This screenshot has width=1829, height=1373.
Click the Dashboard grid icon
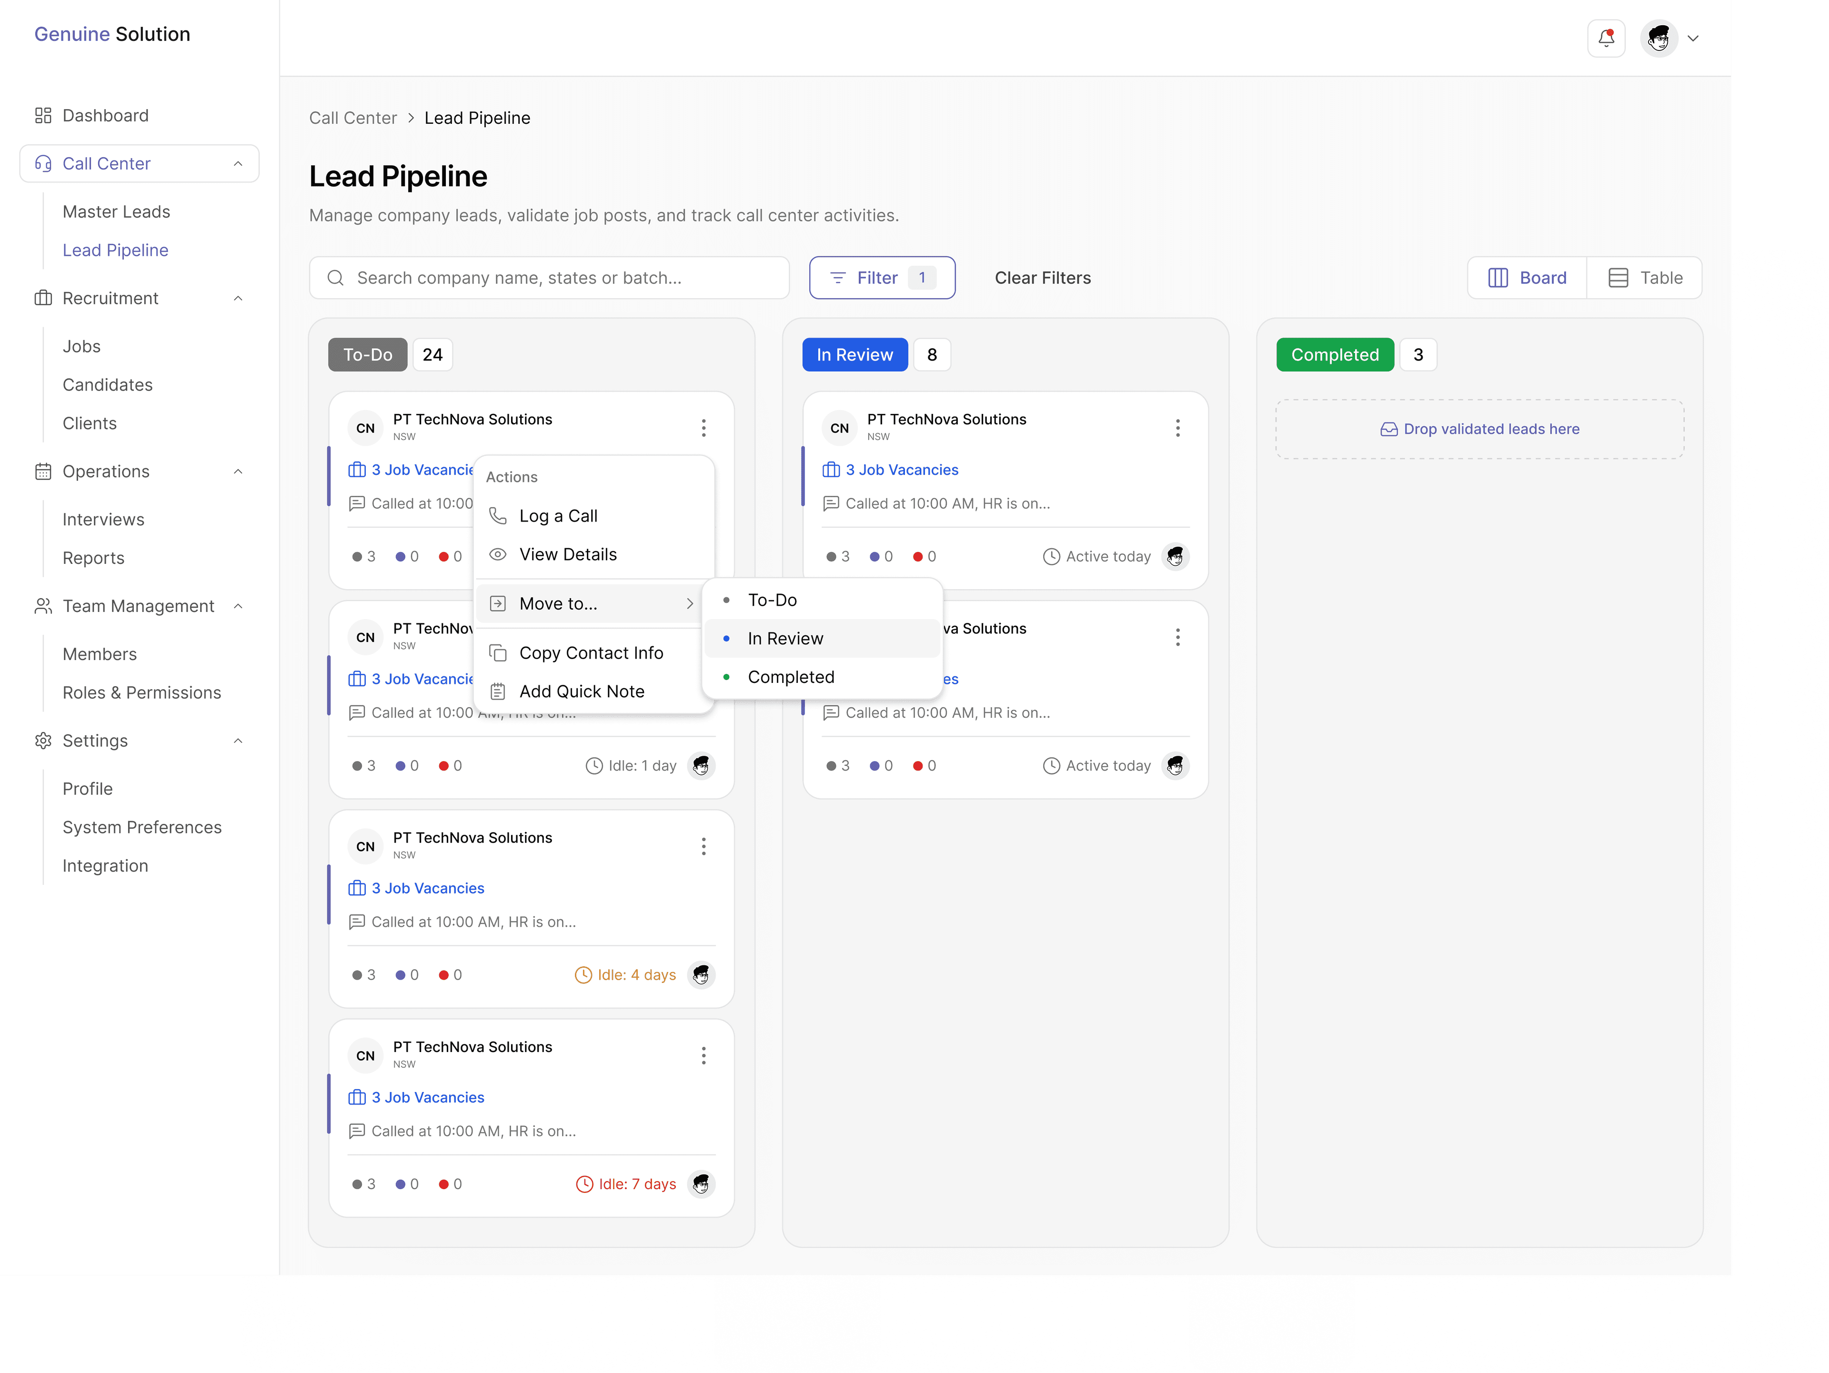point(43,116)
